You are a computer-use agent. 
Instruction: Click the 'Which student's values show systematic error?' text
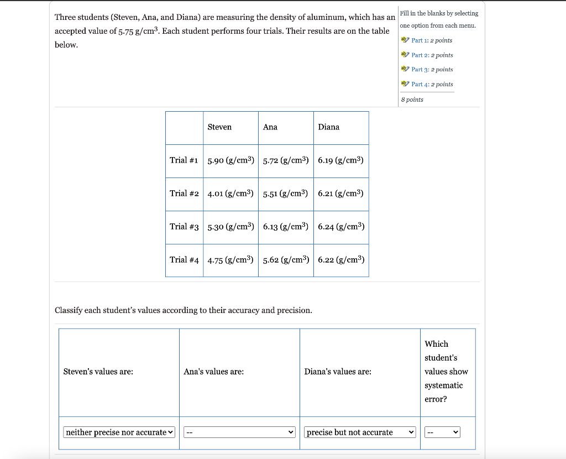tap(446, 372)
